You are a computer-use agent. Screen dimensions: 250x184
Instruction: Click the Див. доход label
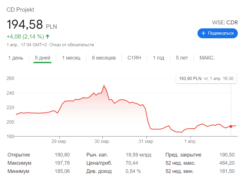point(99,171)
